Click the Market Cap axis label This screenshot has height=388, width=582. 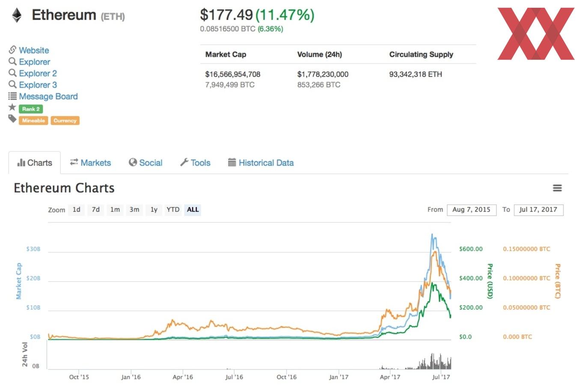click(x=19, y=281)
